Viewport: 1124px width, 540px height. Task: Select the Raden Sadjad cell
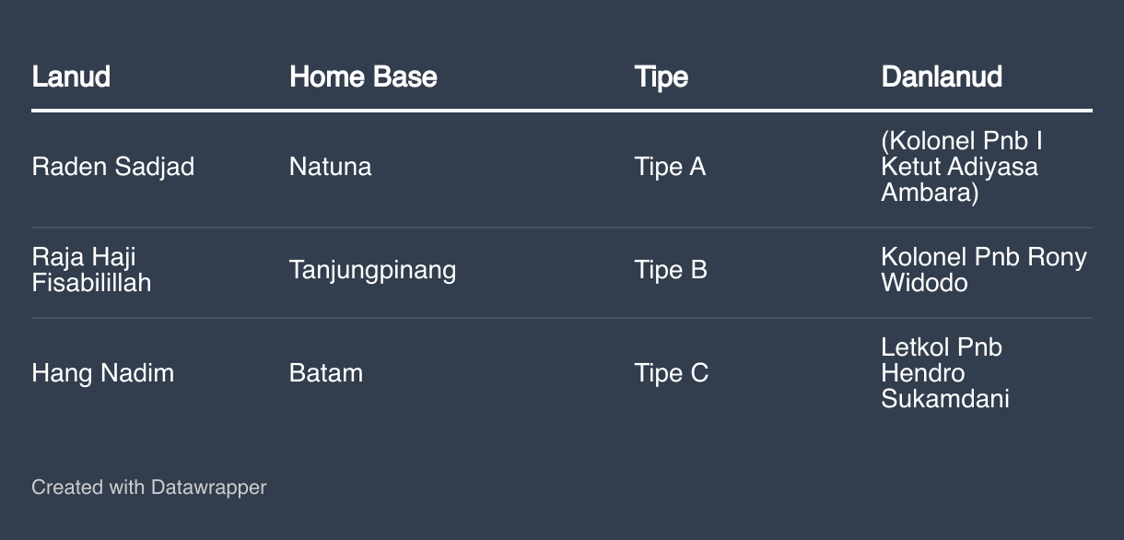pyautogui.click(x=112, y=167)
